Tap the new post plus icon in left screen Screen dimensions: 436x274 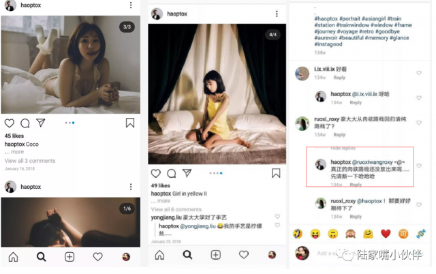(x=69, y=257)
